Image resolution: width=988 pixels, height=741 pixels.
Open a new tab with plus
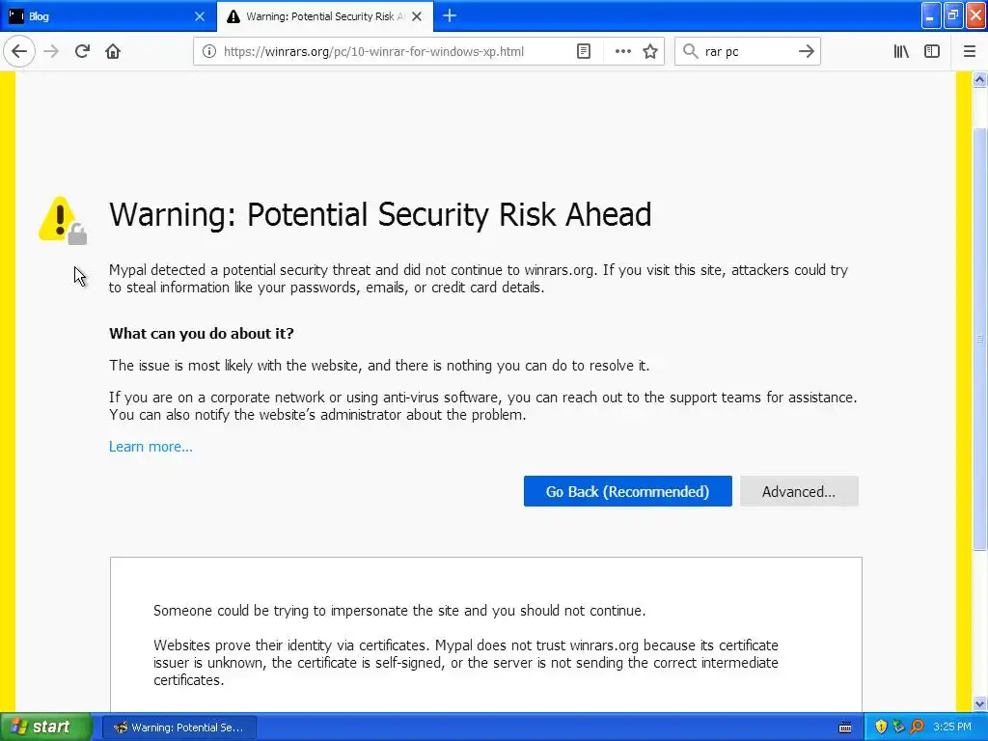tap(450, 16)
